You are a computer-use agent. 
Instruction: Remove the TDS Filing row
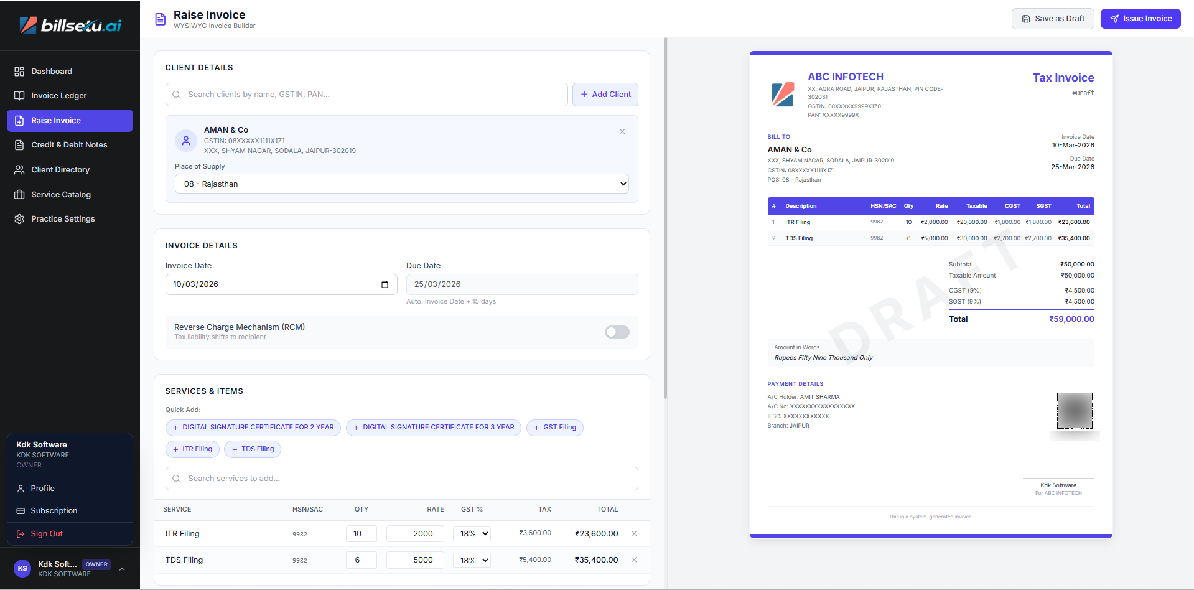tap(634, 560)
